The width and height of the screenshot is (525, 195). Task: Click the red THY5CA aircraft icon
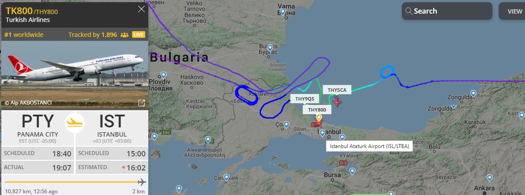point(337,101)
